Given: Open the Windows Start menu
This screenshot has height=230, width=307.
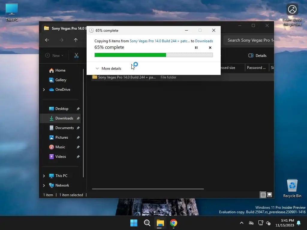Looking at the screenshot, I should point(134,223).
